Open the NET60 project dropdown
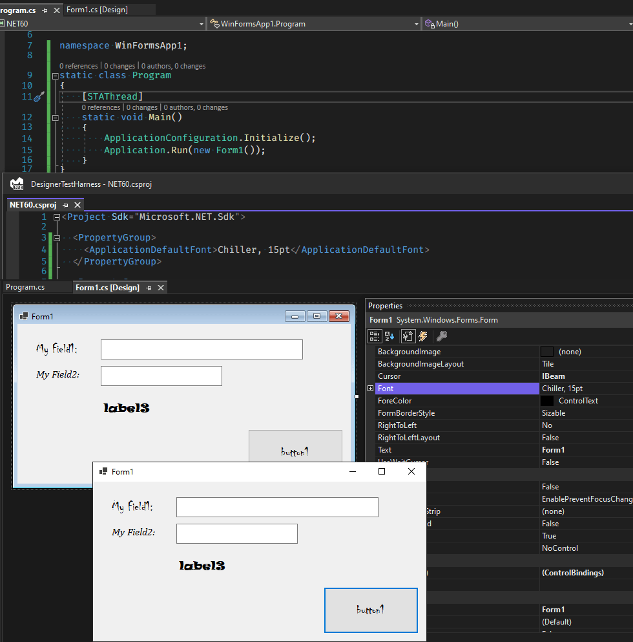 tap(202, 23)
